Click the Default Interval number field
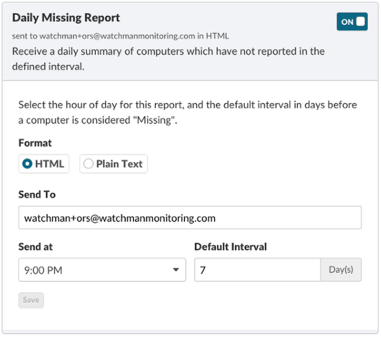The image size is (381, 337). pos(258,270)
